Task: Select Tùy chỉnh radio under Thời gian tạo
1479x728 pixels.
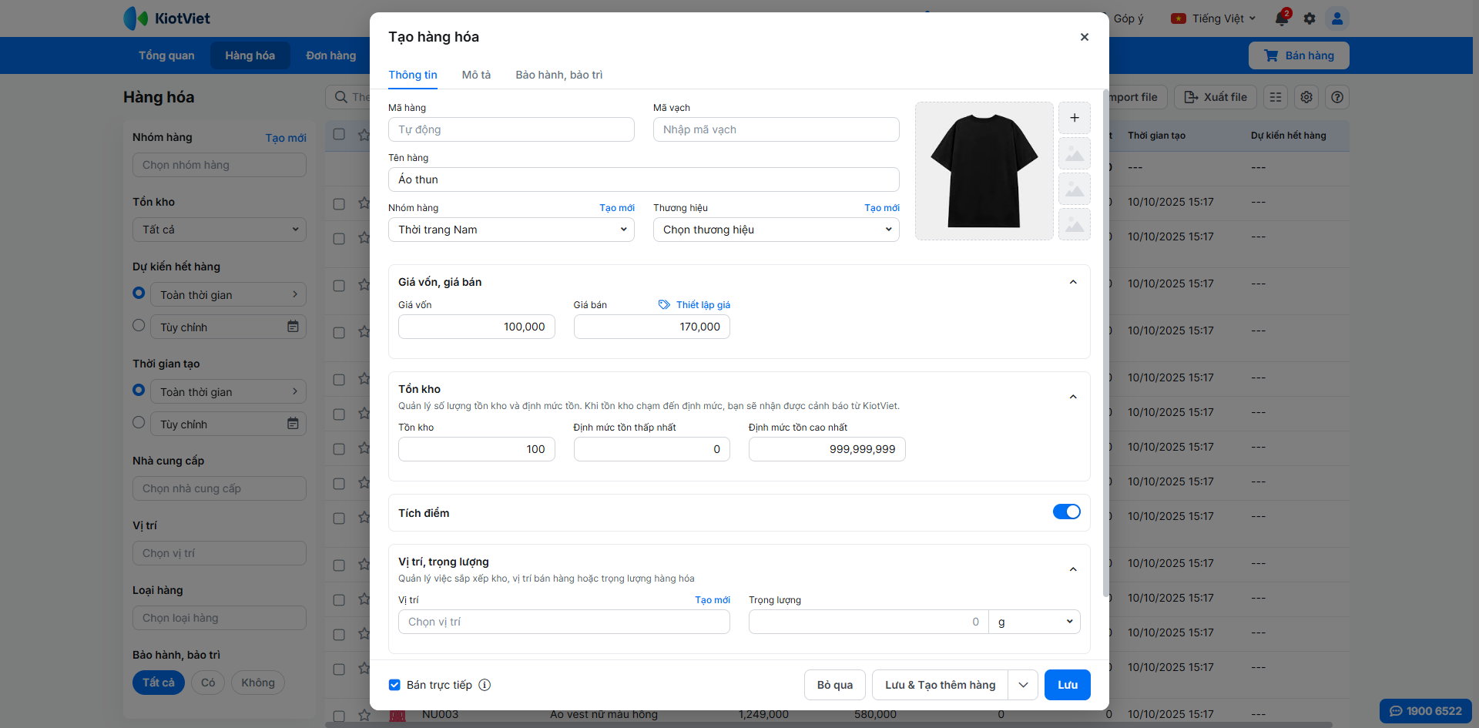Action: pos(139,422)
